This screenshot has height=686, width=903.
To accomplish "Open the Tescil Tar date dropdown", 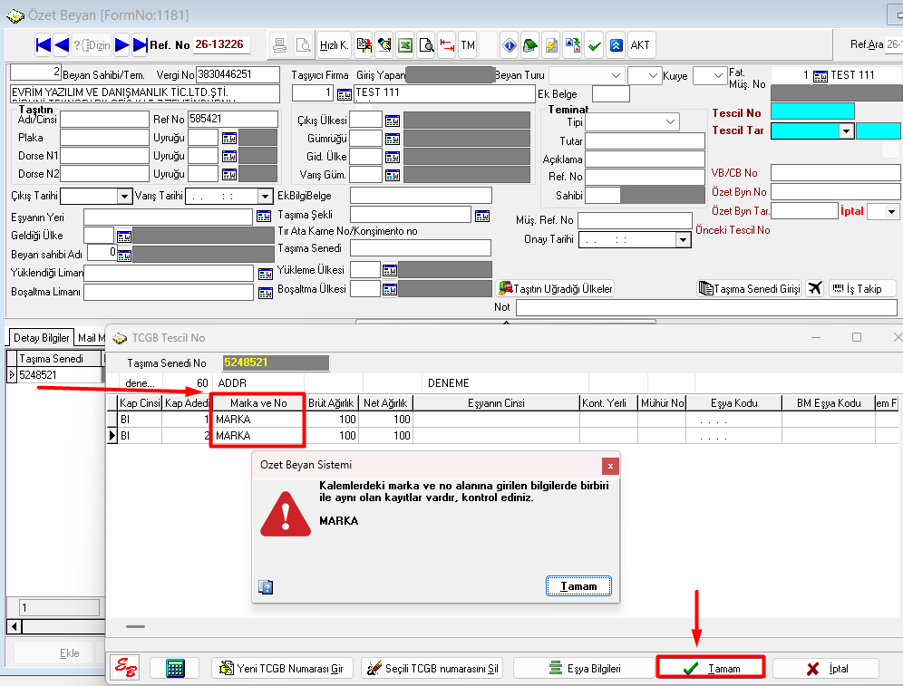I will [846, 131].
